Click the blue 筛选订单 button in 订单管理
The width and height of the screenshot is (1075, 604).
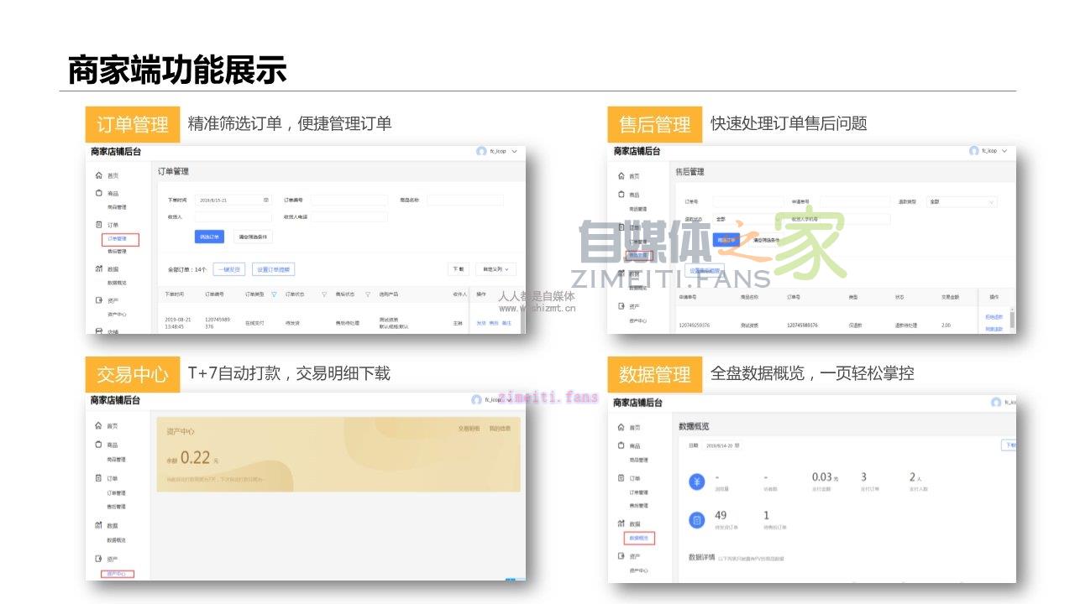[x=209, y=237]
